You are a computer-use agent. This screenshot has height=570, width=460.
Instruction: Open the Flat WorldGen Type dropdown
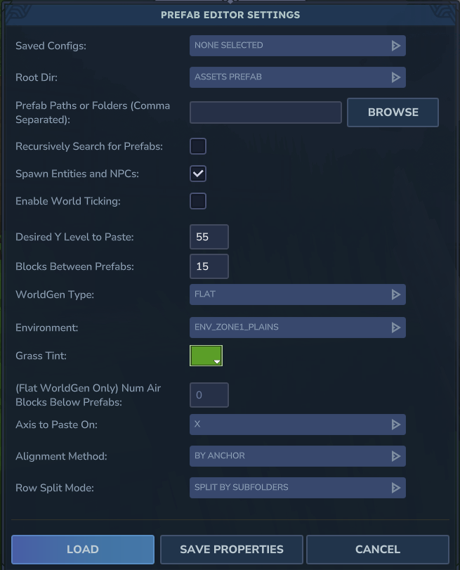point(289,294)
